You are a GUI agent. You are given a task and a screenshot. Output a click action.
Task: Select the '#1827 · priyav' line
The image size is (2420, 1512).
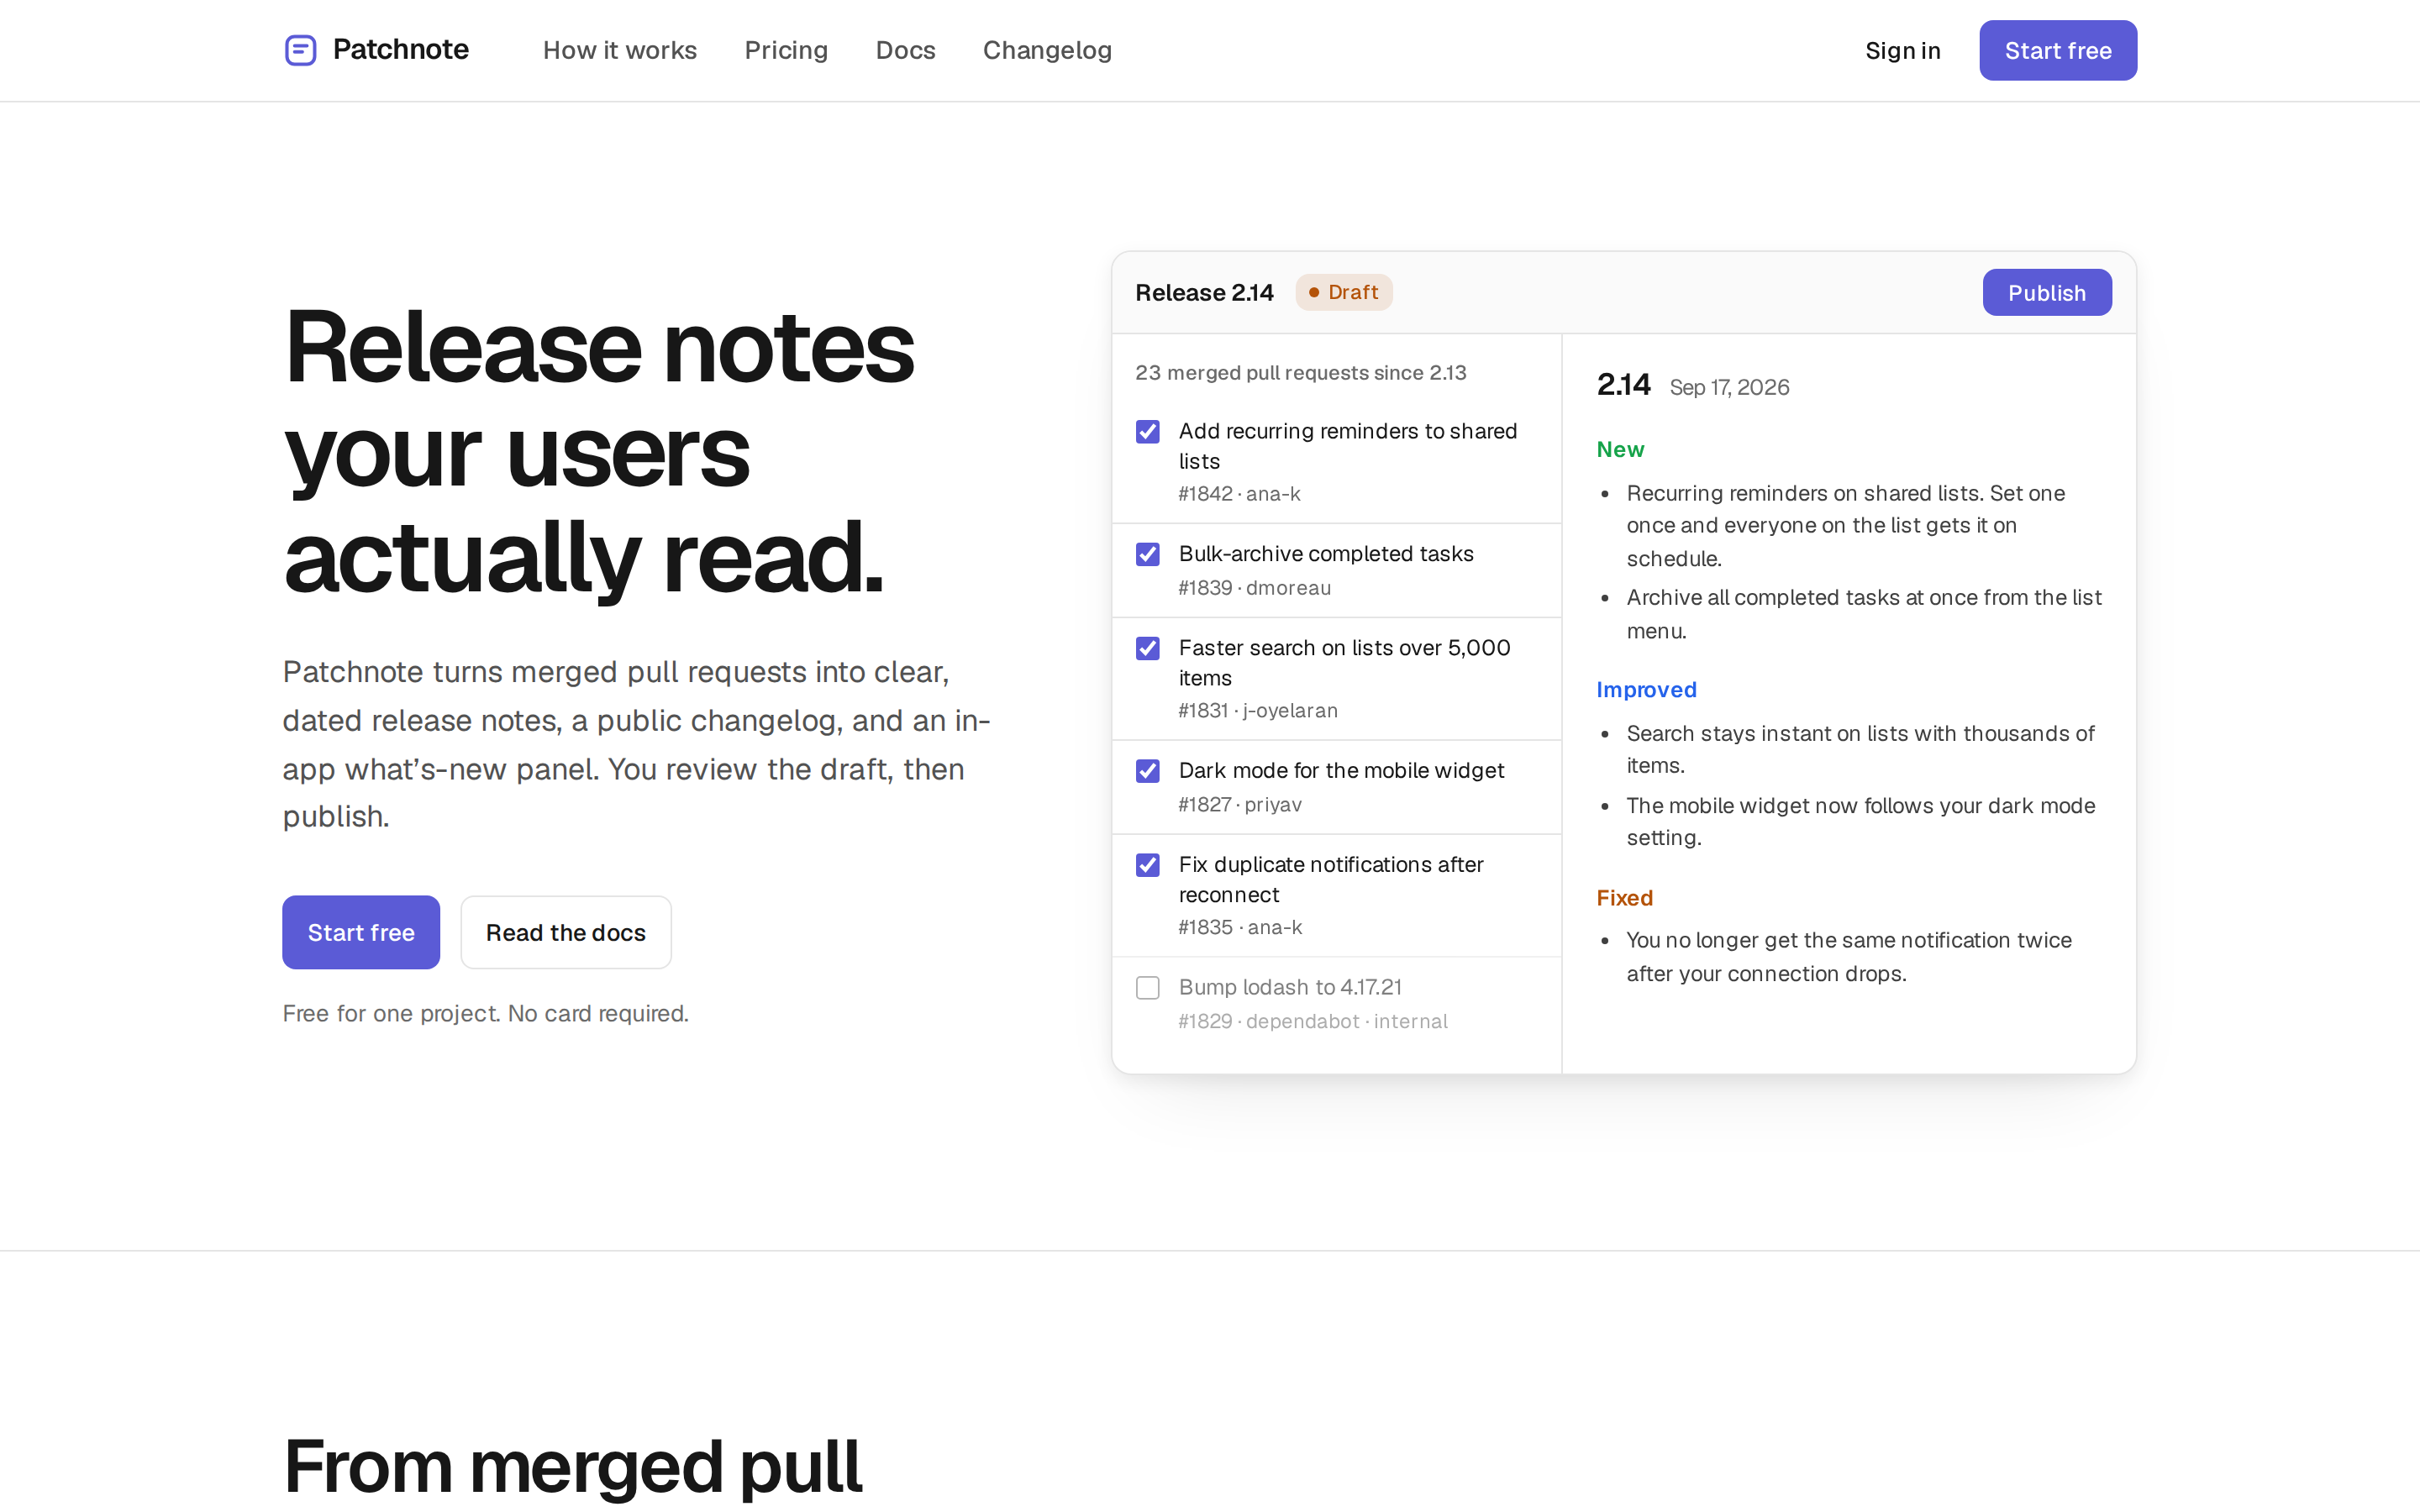[x=1240, y=804]
